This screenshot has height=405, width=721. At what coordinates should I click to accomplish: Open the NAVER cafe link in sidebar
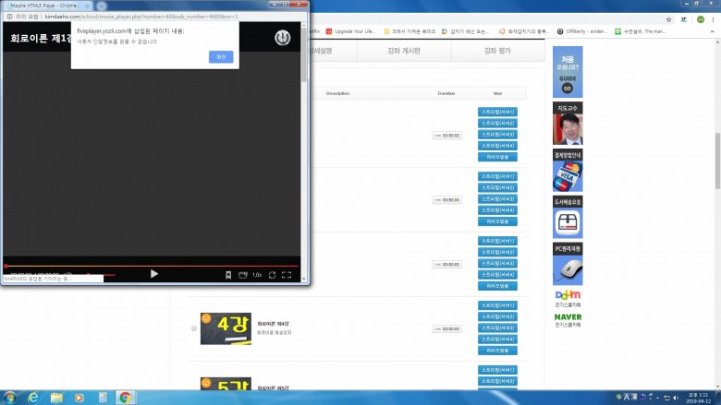point(568,319)
